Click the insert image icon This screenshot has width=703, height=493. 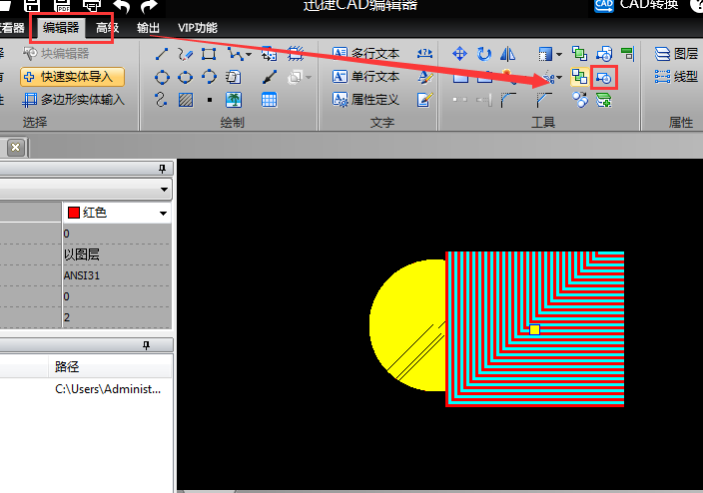pos(234,99)
